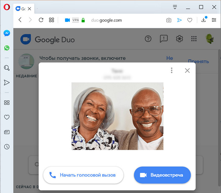Image resolution: width=221 pixels, height=193 pixels.
Task: Go forward to the next page
Action: pyautogui.click(x=30, y=20)
